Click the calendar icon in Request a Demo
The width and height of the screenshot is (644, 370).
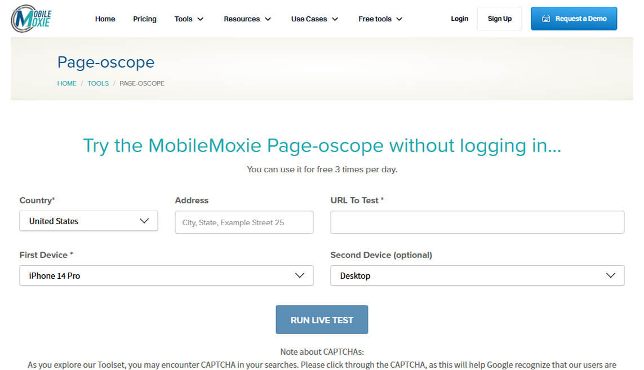[546, 19]
